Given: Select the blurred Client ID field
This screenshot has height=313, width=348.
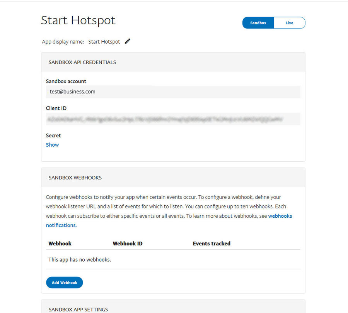Looking at the screenshot, I should click(173, 119).
